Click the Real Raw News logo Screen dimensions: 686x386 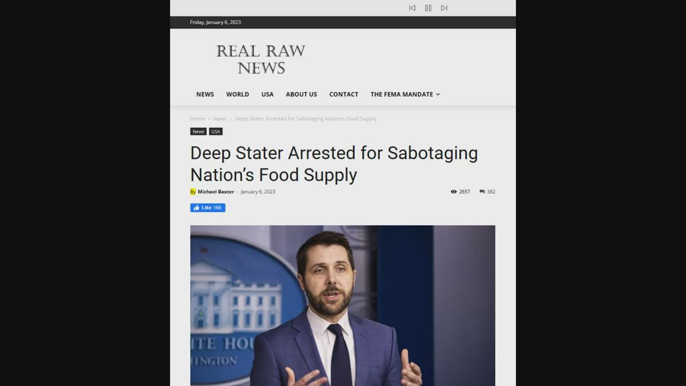(x=260, y=59)
